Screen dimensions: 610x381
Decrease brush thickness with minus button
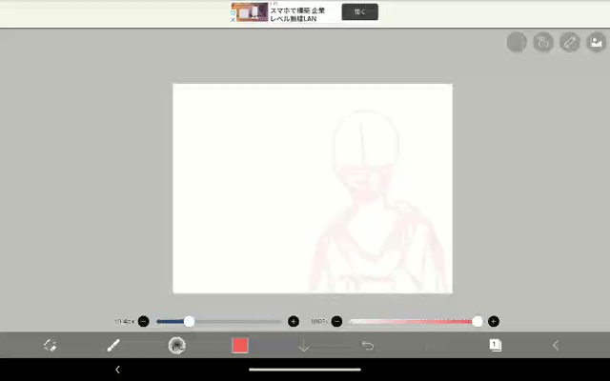144,322
